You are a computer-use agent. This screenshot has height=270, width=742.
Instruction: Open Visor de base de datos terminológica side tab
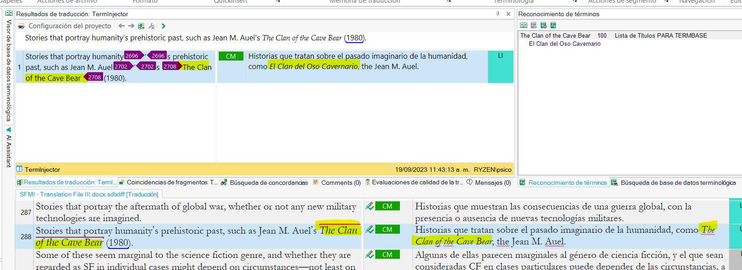click(x=9, y=70)
